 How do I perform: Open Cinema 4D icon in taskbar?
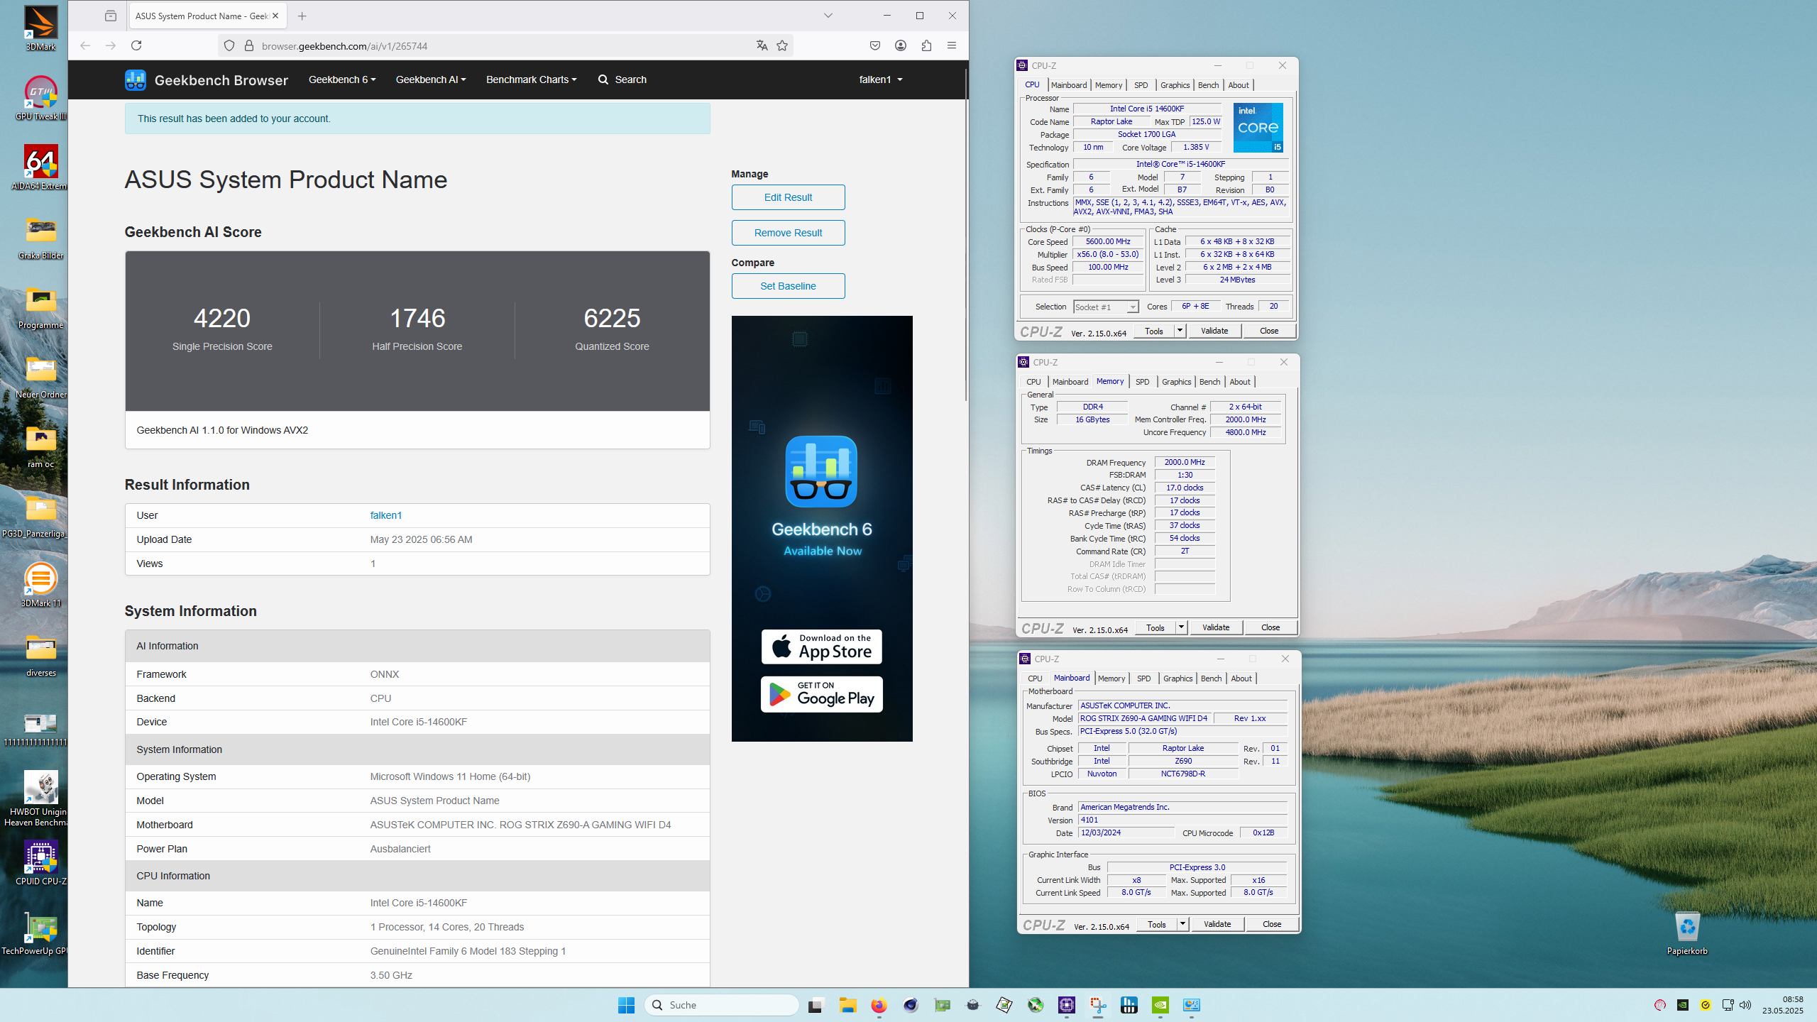click(911, 1005)
